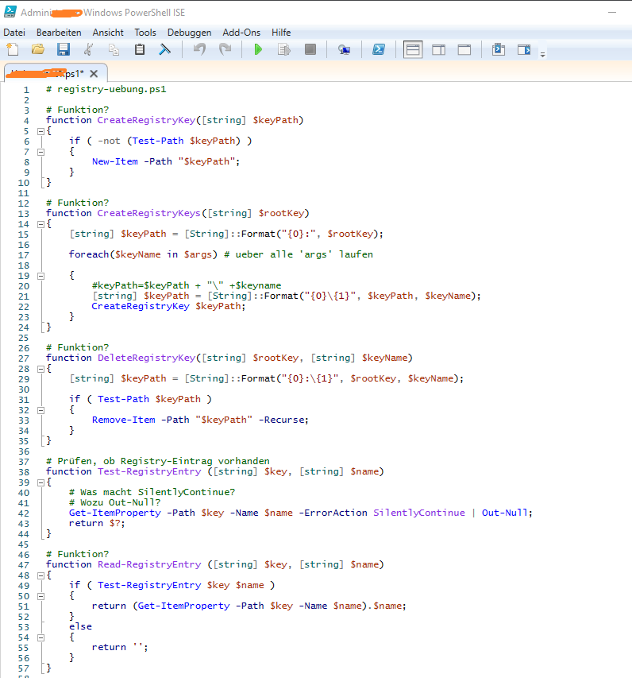Collapse Read-RegistryEntry body at line 48

[40, 575]
